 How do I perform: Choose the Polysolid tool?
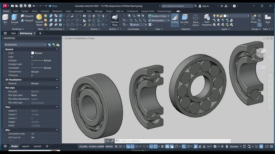point(27,16)
